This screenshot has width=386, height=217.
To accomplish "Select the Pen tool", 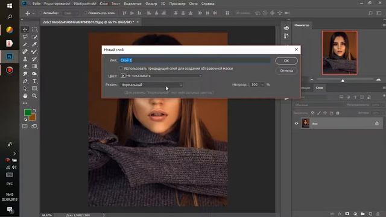I will [25, 81].
